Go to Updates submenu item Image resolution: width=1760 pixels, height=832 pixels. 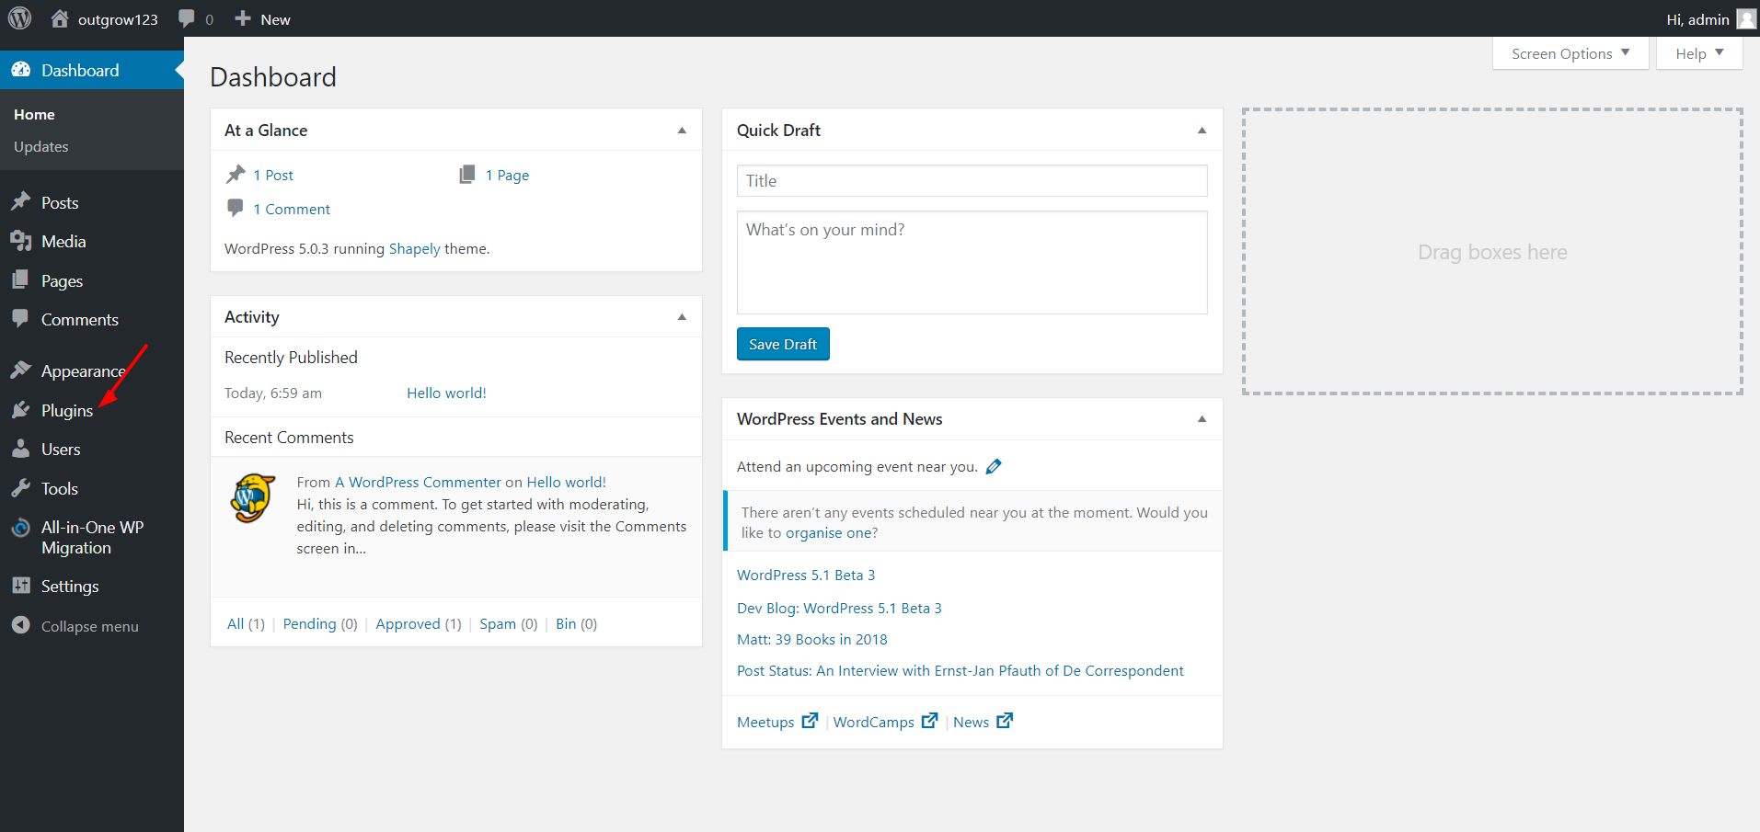coord(40,147)
